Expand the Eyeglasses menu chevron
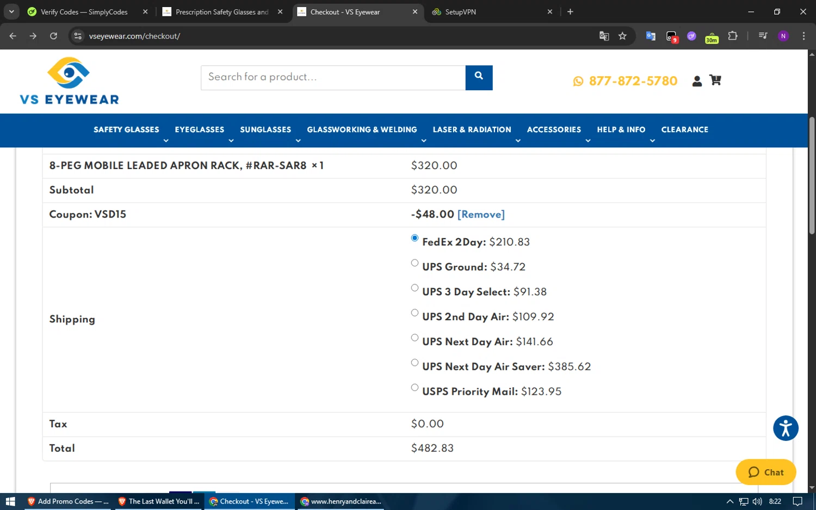This screenshot has height=510, width=816. [231, 141]
